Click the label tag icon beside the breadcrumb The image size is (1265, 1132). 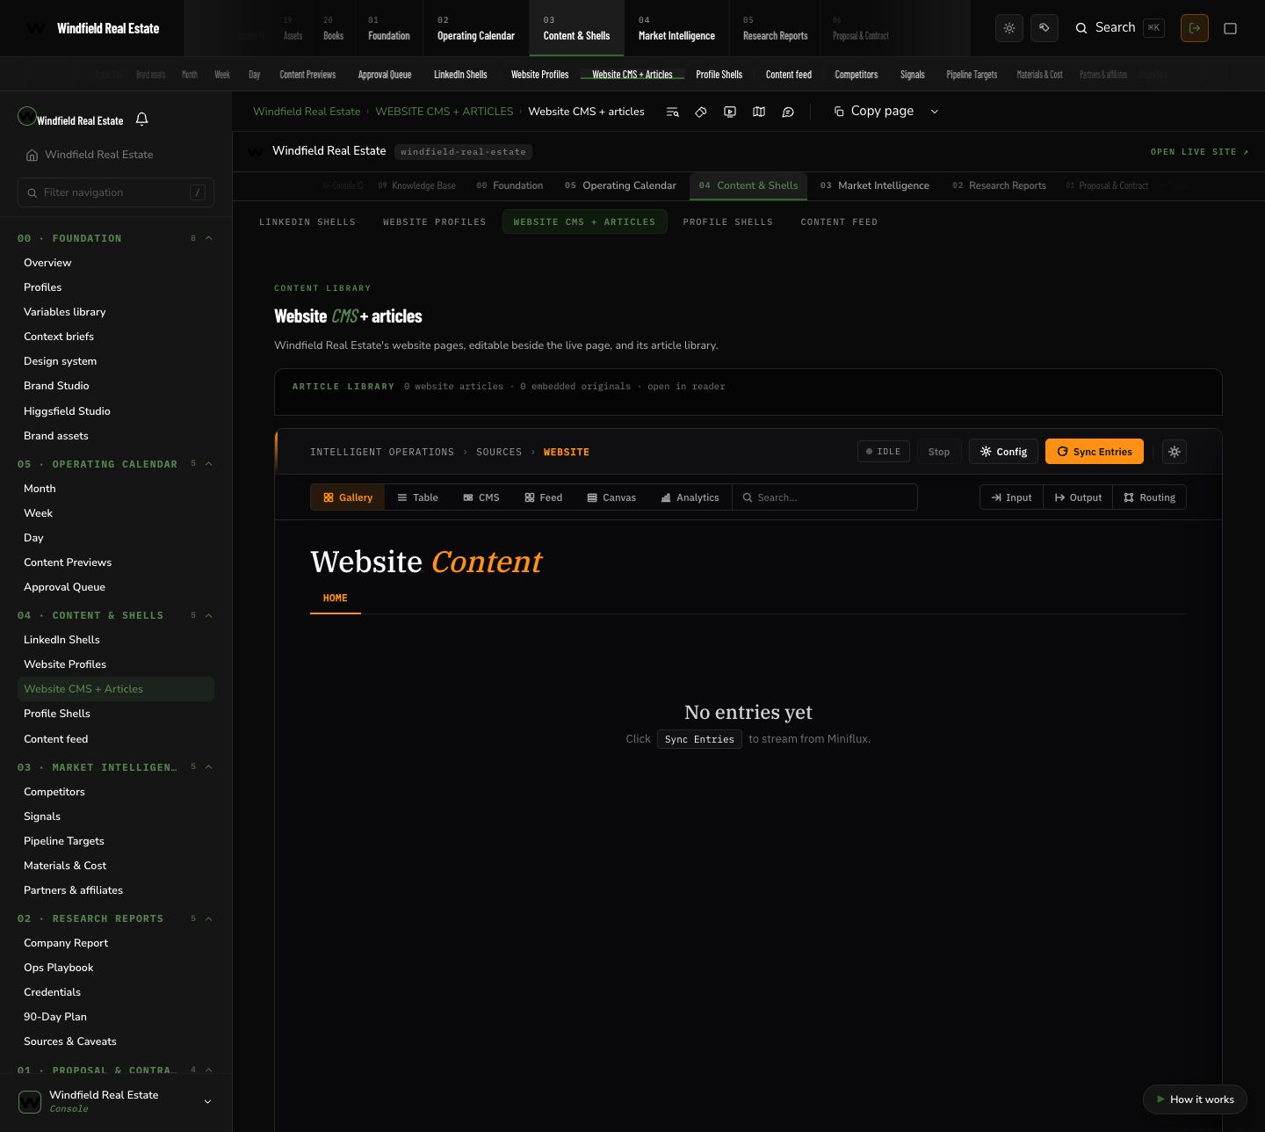pyautogui.click(x=701, y=112)
